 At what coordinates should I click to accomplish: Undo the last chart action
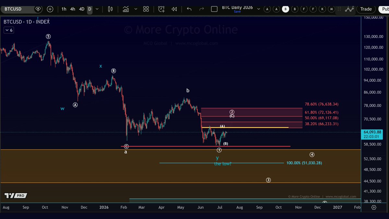(x=190, y=9)
